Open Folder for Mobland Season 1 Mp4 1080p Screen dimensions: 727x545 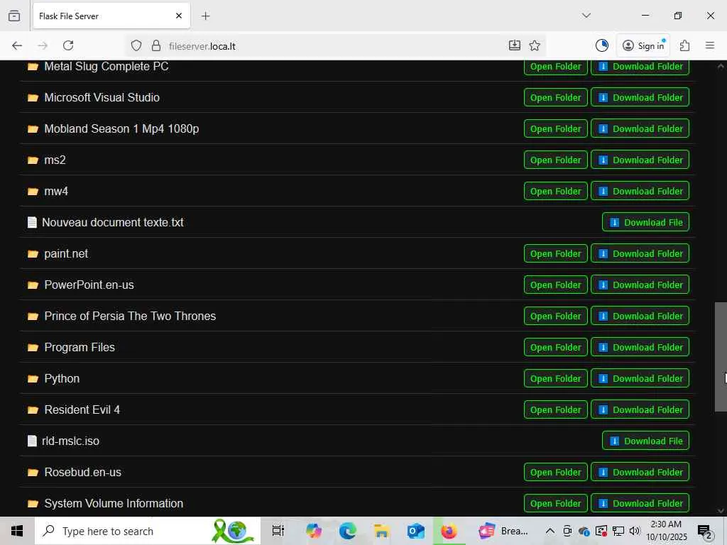pyautogui.click(x=555, y=128)
